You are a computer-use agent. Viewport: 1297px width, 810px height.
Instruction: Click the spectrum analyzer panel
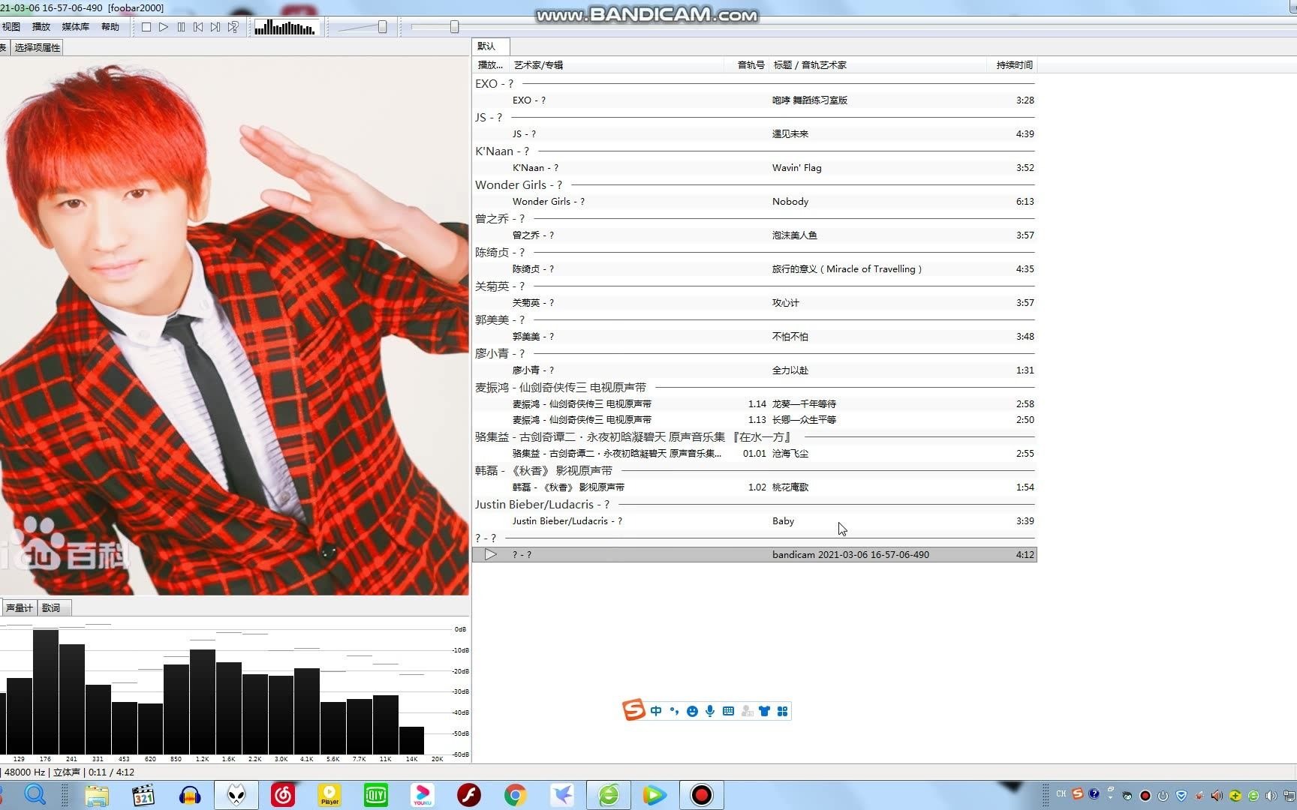coord(234,690)
